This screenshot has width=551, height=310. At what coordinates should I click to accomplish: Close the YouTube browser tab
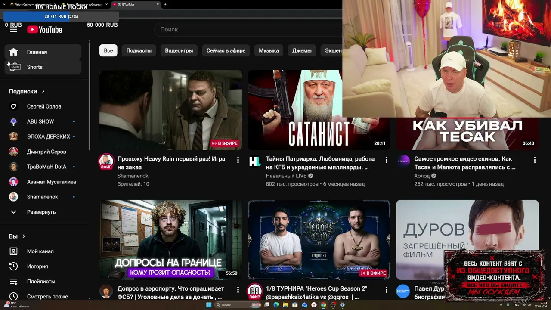click(x=158, y=4)
